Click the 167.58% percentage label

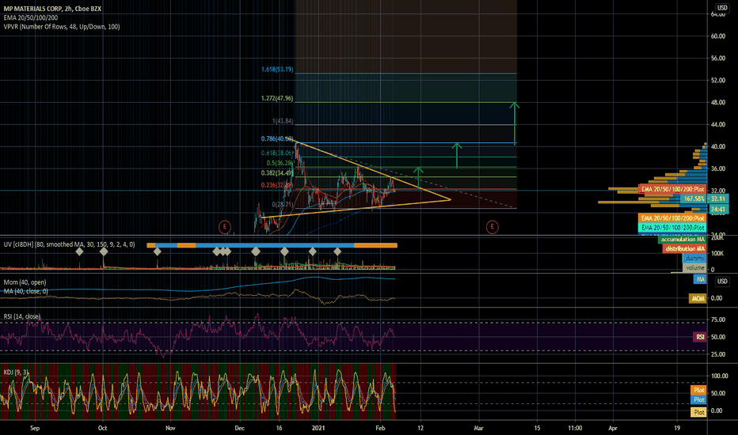(x=694, y=199)
